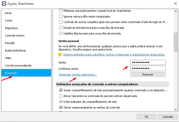
Task: Click the yellow shield security icon
Action: (60, 54)
